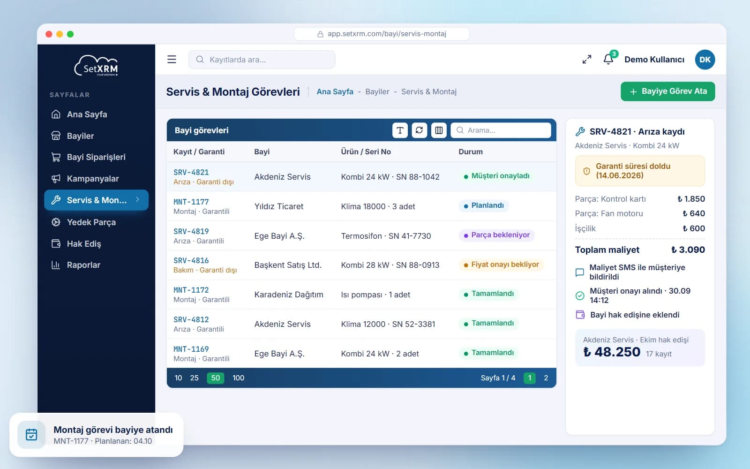The height and width of the screenshot is (469, 750).
Task: Set page size to 100 rows
Action: tap(239, 378)
